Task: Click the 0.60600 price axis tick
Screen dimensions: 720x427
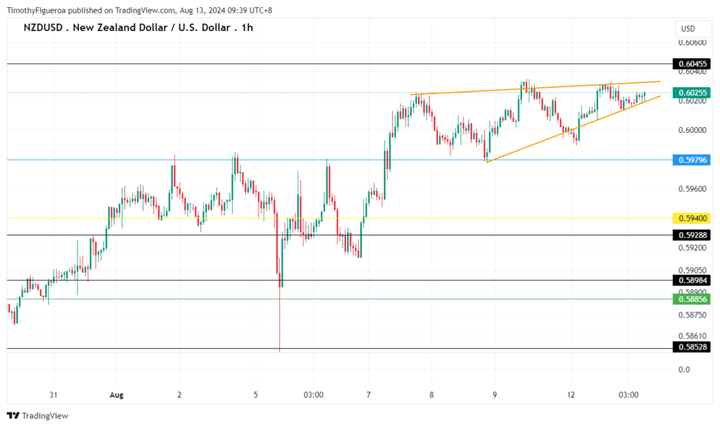Action: tap(691, 44)
